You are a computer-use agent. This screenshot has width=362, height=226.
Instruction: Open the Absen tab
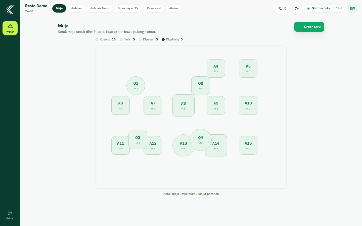pos(173,8)
